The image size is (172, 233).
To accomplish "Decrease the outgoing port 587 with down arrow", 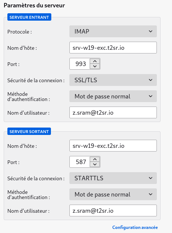I will (95, 164).
